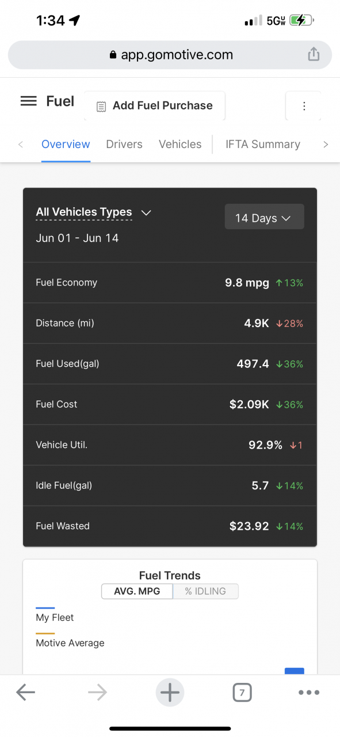The width and height of the screenshot is (340, 737).
Task: Open the three-dot more options button
Action: pos(304,106)
